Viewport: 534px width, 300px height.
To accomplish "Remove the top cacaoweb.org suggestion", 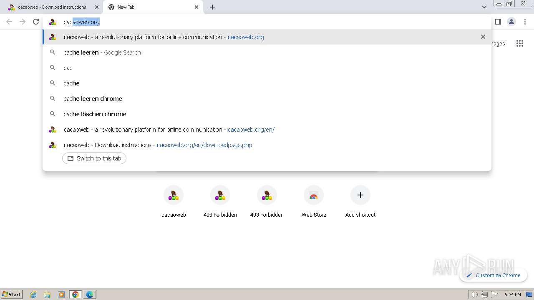I will click(x=483, y=37).
